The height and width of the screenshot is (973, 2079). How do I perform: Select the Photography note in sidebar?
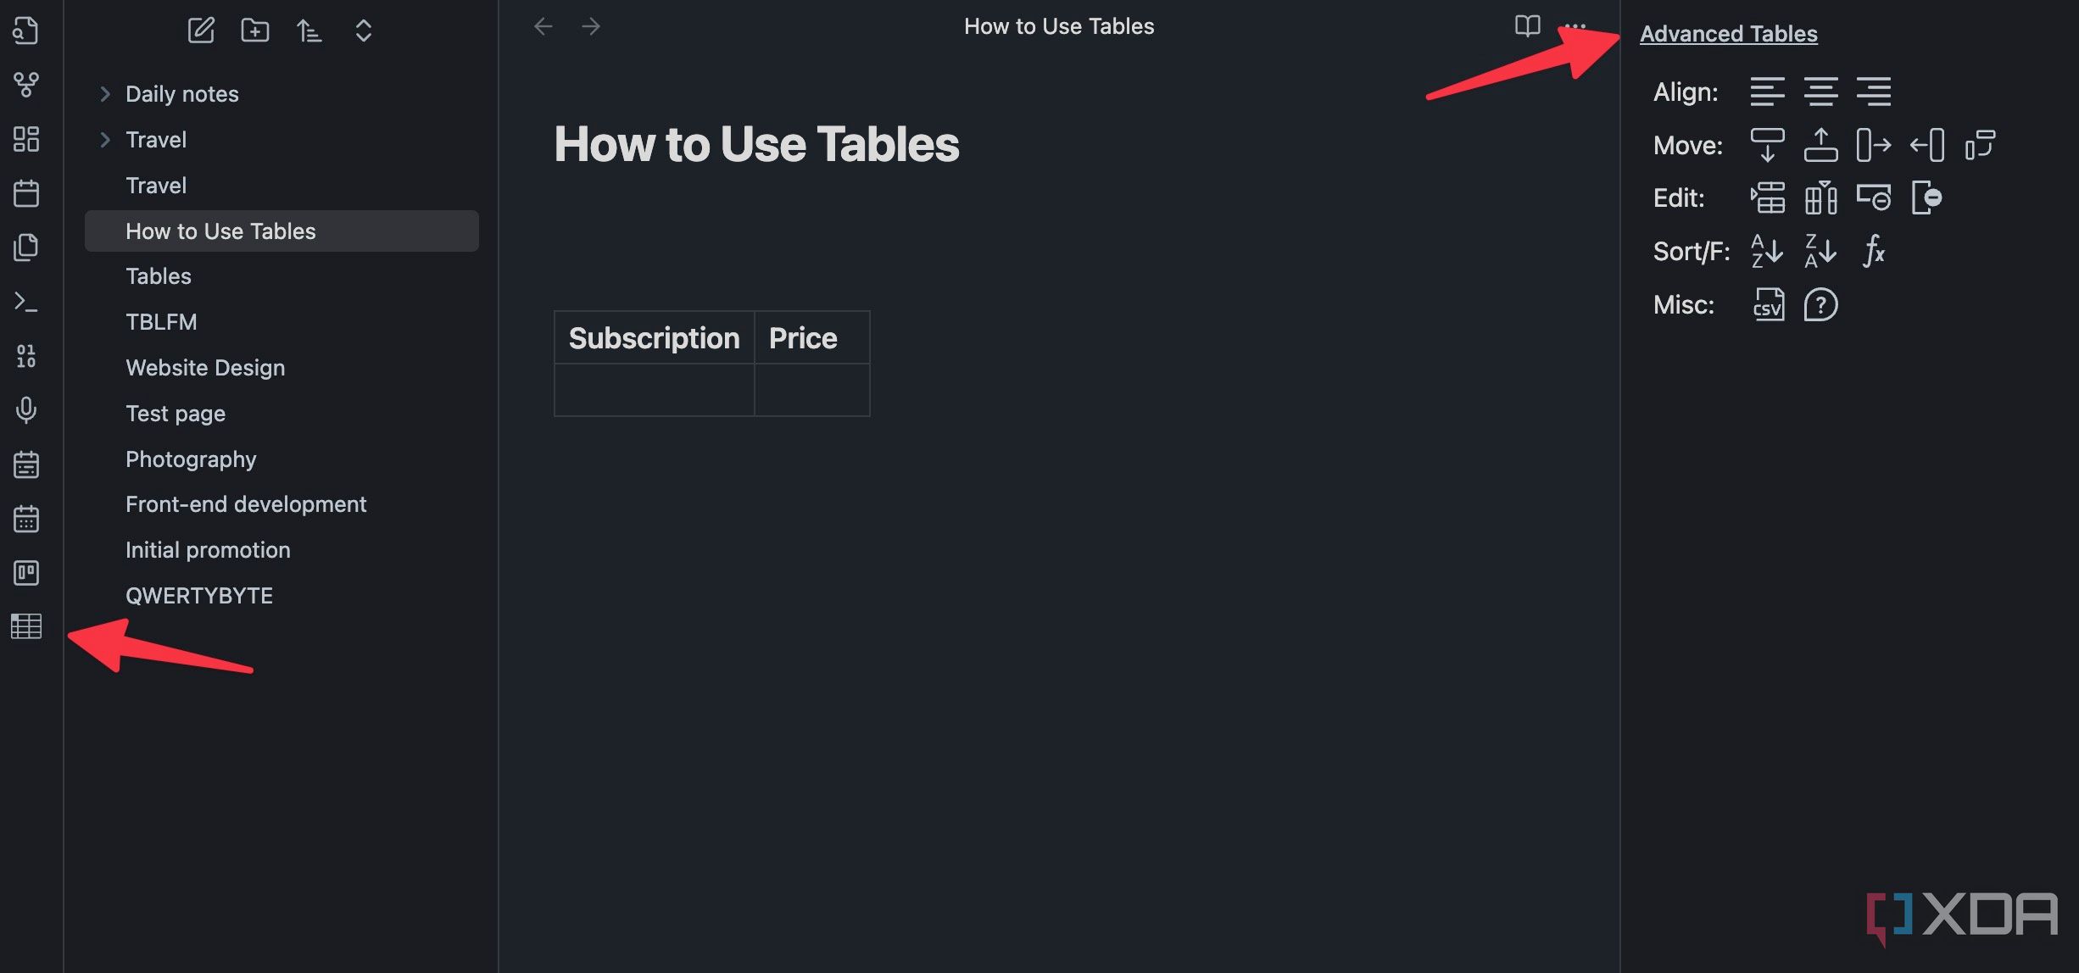pos(191,458)
